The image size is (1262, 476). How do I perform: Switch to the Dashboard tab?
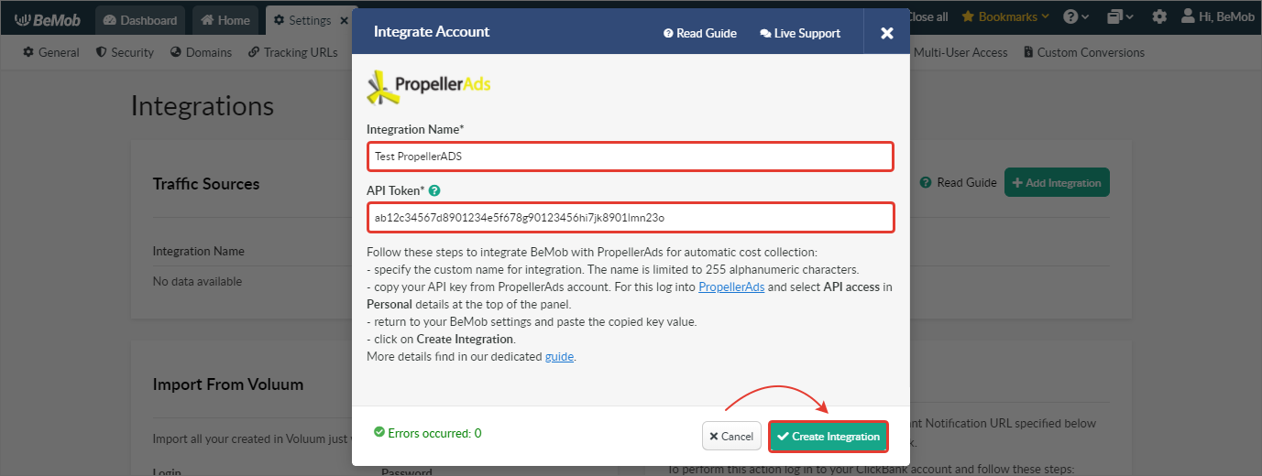click(x=139, y=20)
